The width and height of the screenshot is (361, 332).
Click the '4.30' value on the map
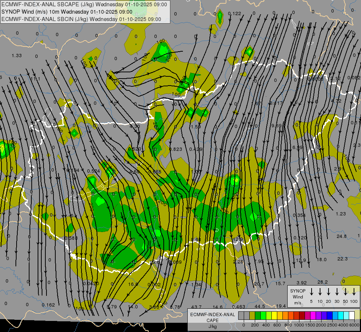tap(135, 126)
